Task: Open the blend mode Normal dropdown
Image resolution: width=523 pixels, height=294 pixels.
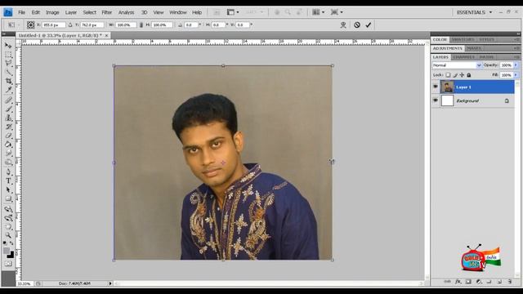Action: pos(457,65)
